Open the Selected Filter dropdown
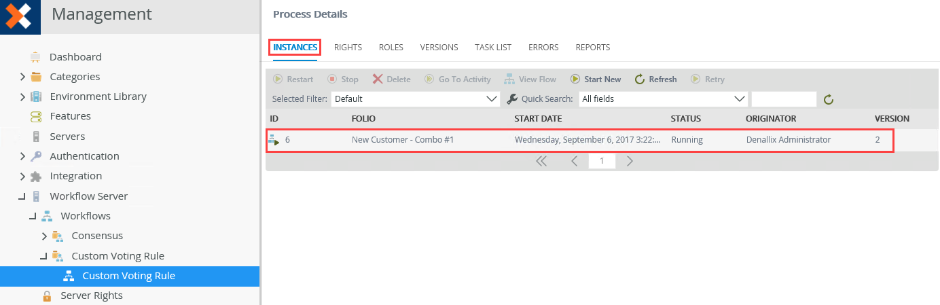 point(416,99)
